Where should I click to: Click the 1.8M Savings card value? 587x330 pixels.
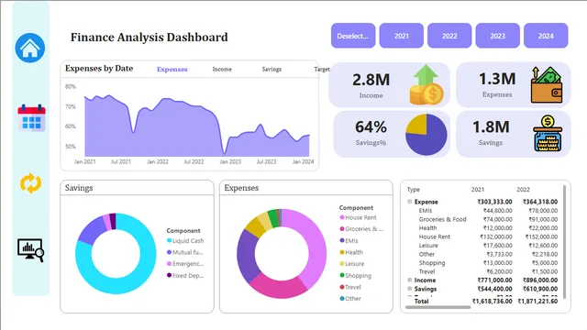coord(491,127)
